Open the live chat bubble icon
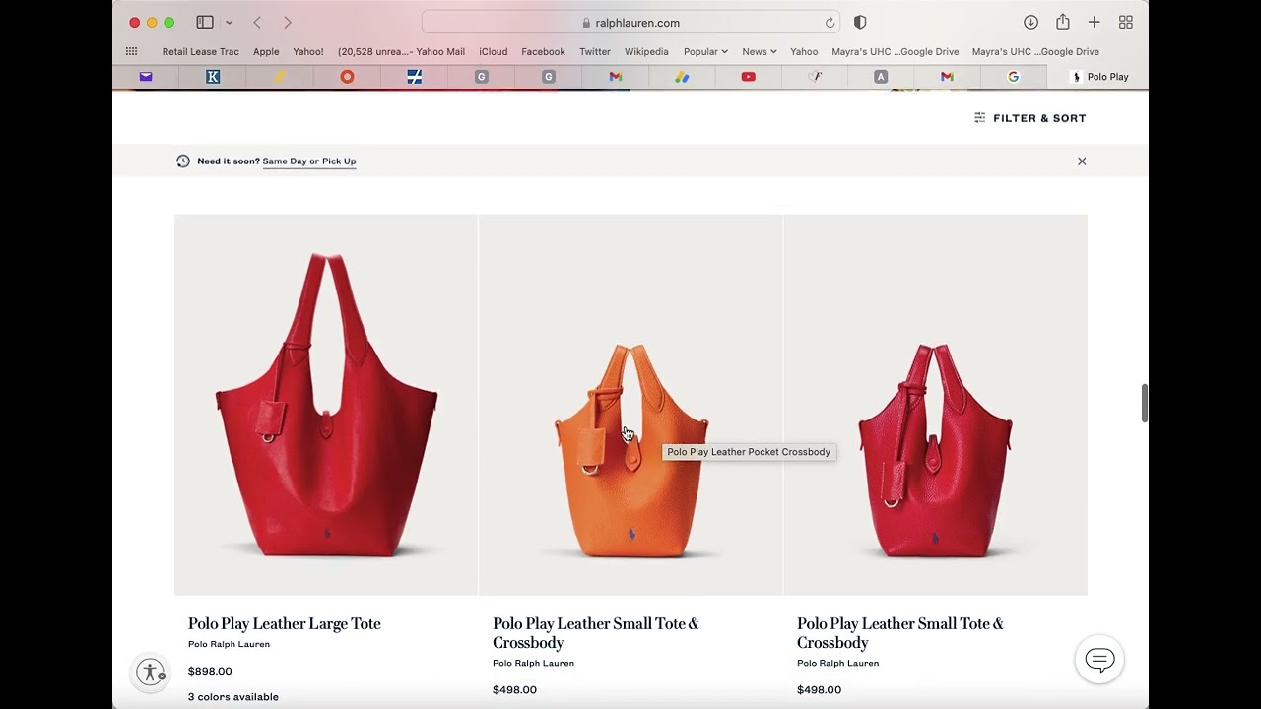 pyautogui.click(x=1099, y=660)
